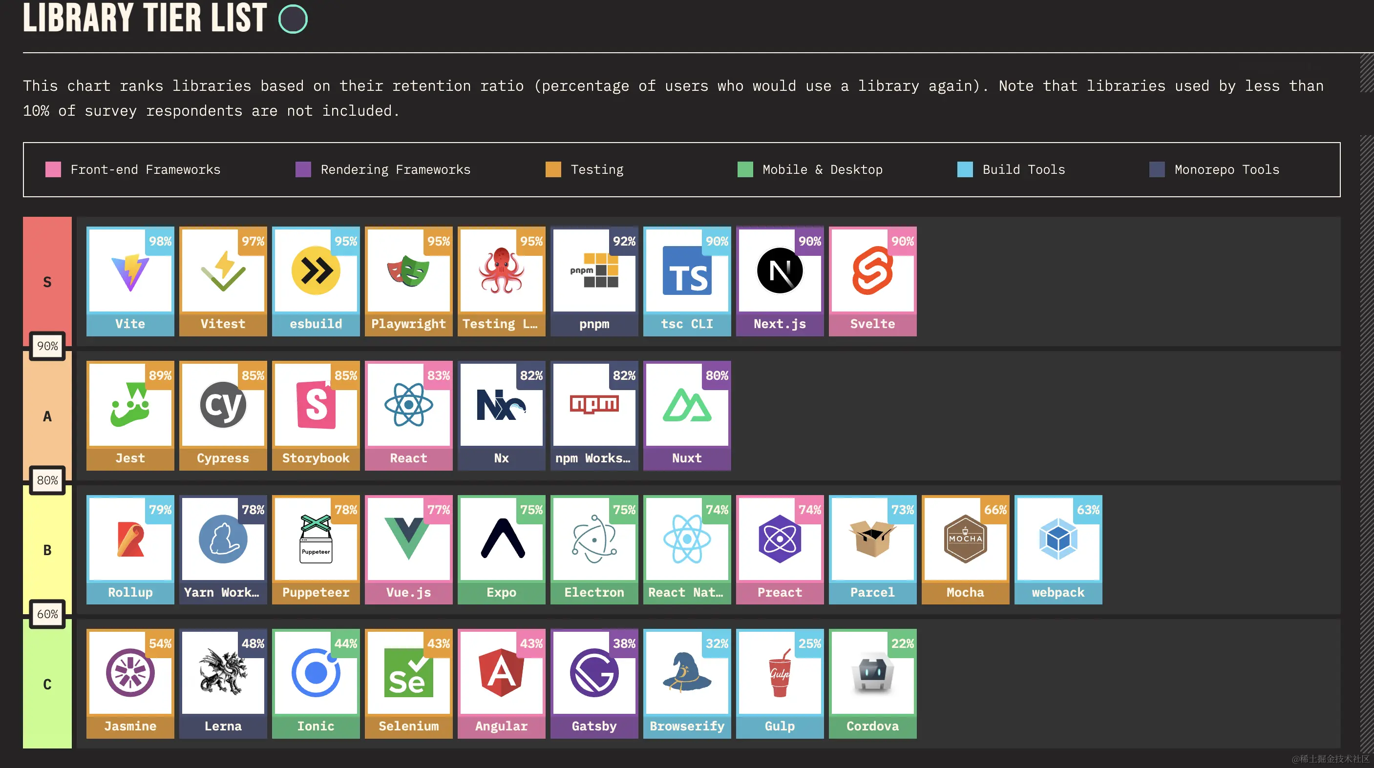Click the Electron card

click(x=594, y=550)
